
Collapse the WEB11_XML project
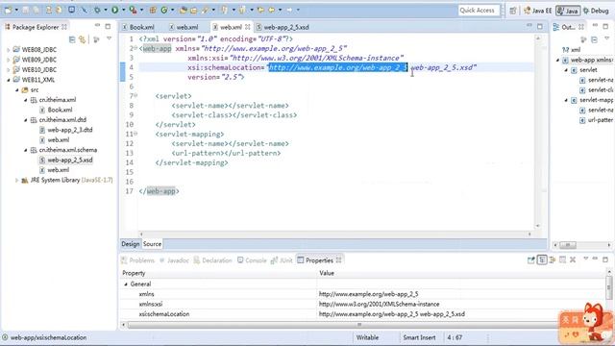9,80
